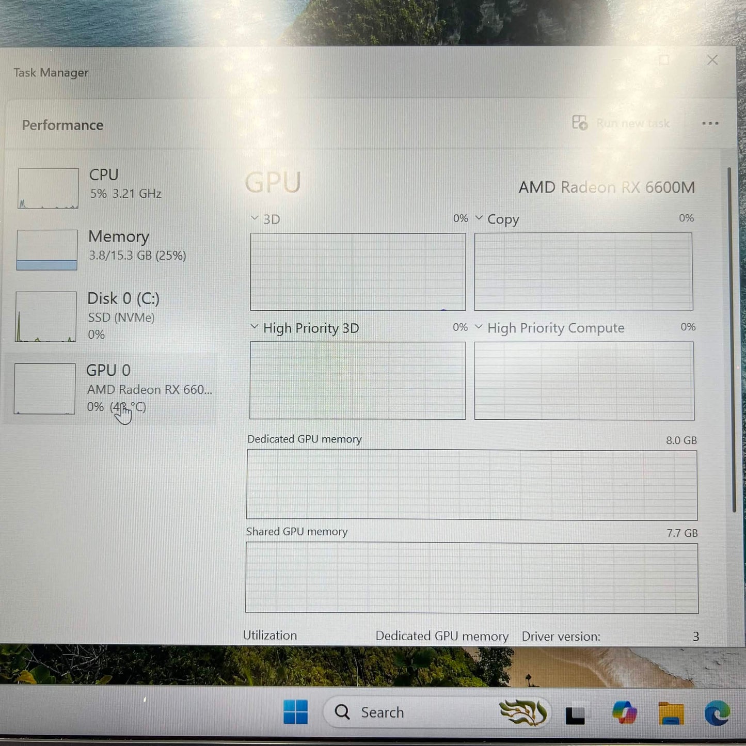Click the Dedicated GPU memory graph
746x746 pixels.
coord(472,485)
